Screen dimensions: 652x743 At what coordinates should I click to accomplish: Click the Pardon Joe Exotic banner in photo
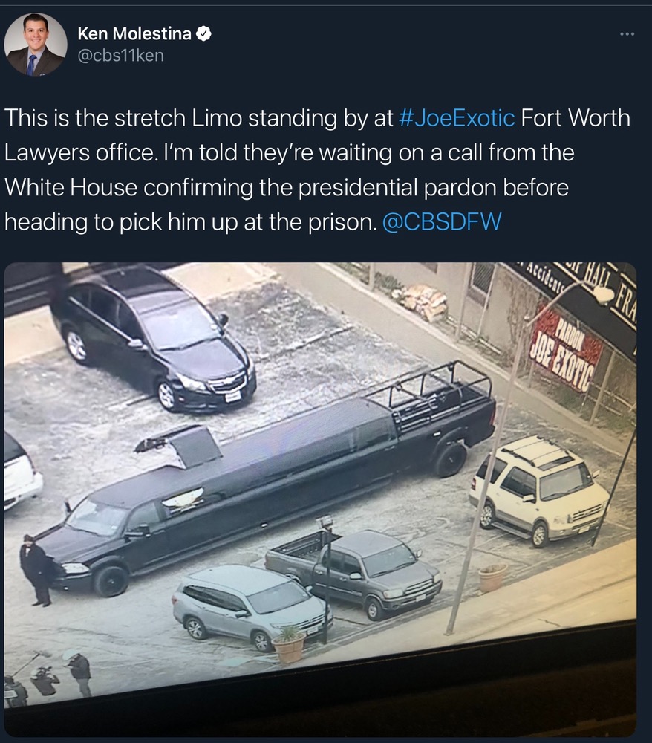[x=567, y=351]
